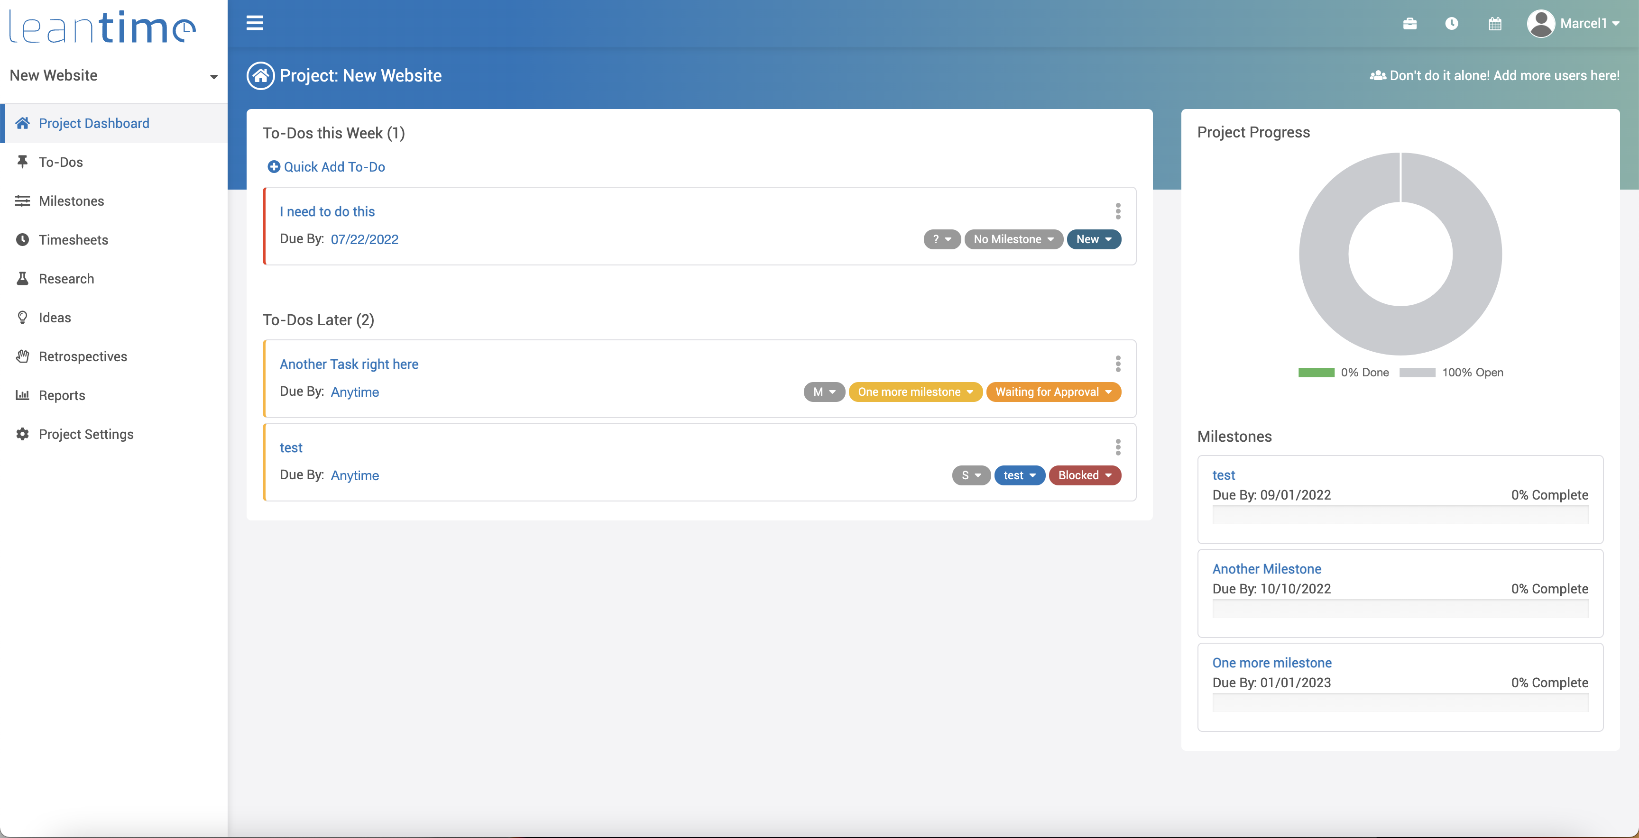The height and width of the screenshot is (838, 1639).
Task: Go to Milestones in sidebar
Action: coord(71,201)
